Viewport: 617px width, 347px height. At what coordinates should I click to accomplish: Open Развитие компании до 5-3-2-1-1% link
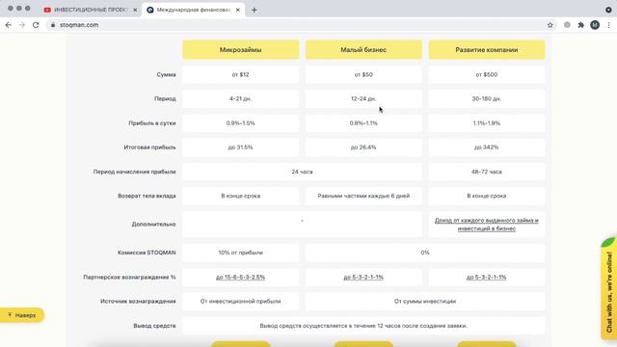487,277
